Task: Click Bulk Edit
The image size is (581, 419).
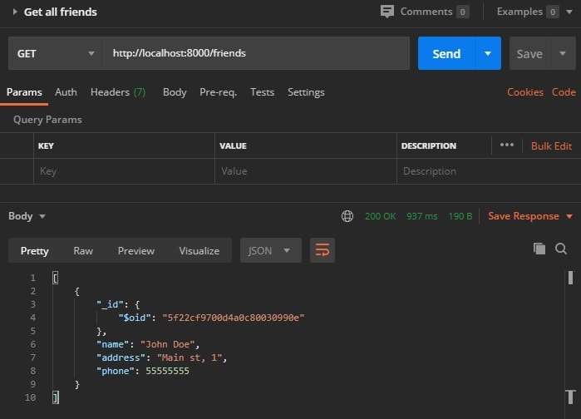Action: tap(551, 146)
